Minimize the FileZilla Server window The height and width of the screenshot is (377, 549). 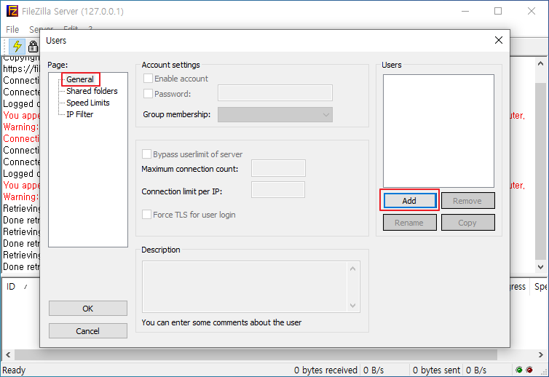click(x=465, y=11)
